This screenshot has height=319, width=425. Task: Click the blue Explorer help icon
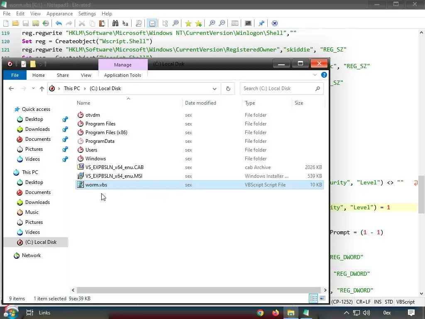324,75
